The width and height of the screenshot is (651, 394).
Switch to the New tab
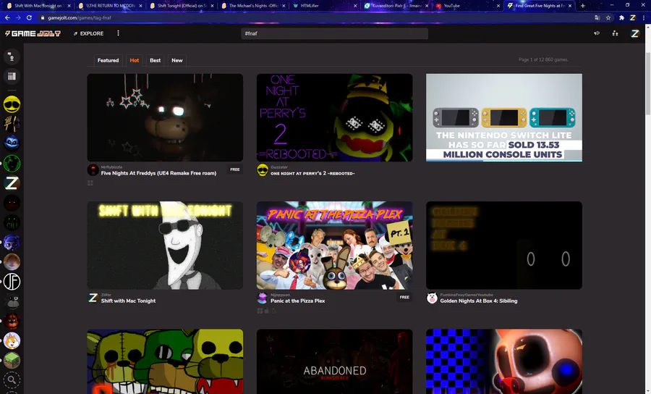(x=177, y=60)
